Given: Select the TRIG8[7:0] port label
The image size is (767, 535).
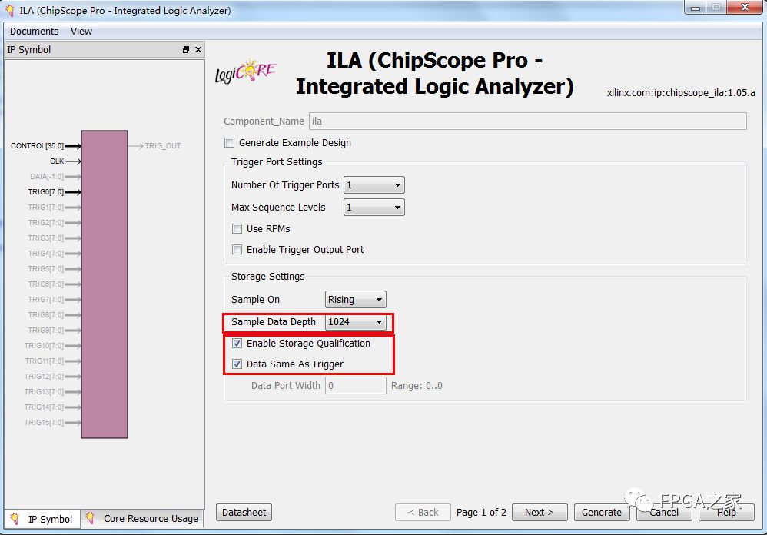Looking at the screenshot, I should pos(46,315).
